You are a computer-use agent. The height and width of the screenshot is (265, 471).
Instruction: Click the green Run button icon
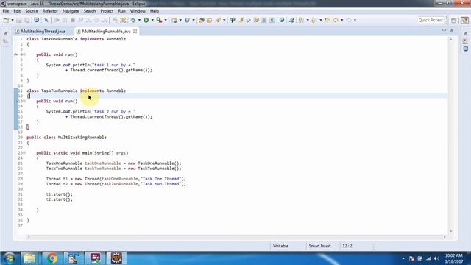(x=146, y=20)
